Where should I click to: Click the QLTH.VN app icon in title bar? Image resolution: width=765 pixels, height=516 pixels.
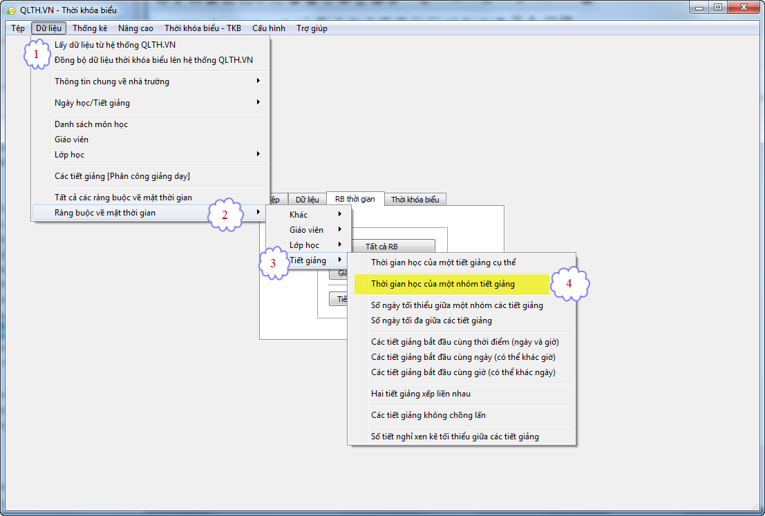[x=11, y=10]
